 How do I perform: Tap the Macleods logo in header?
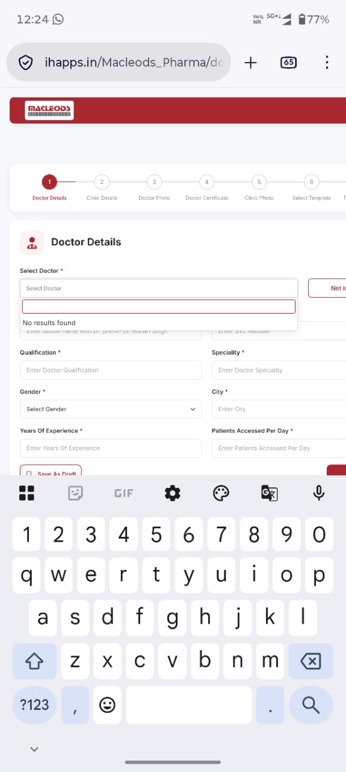pyautogui.click(x=49, y=110)
